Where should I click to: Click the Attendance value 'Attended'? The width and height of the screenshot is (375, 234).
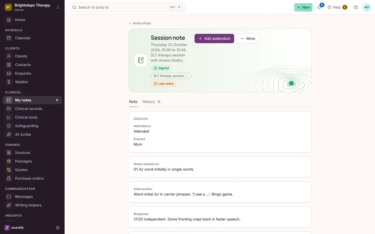141,131
